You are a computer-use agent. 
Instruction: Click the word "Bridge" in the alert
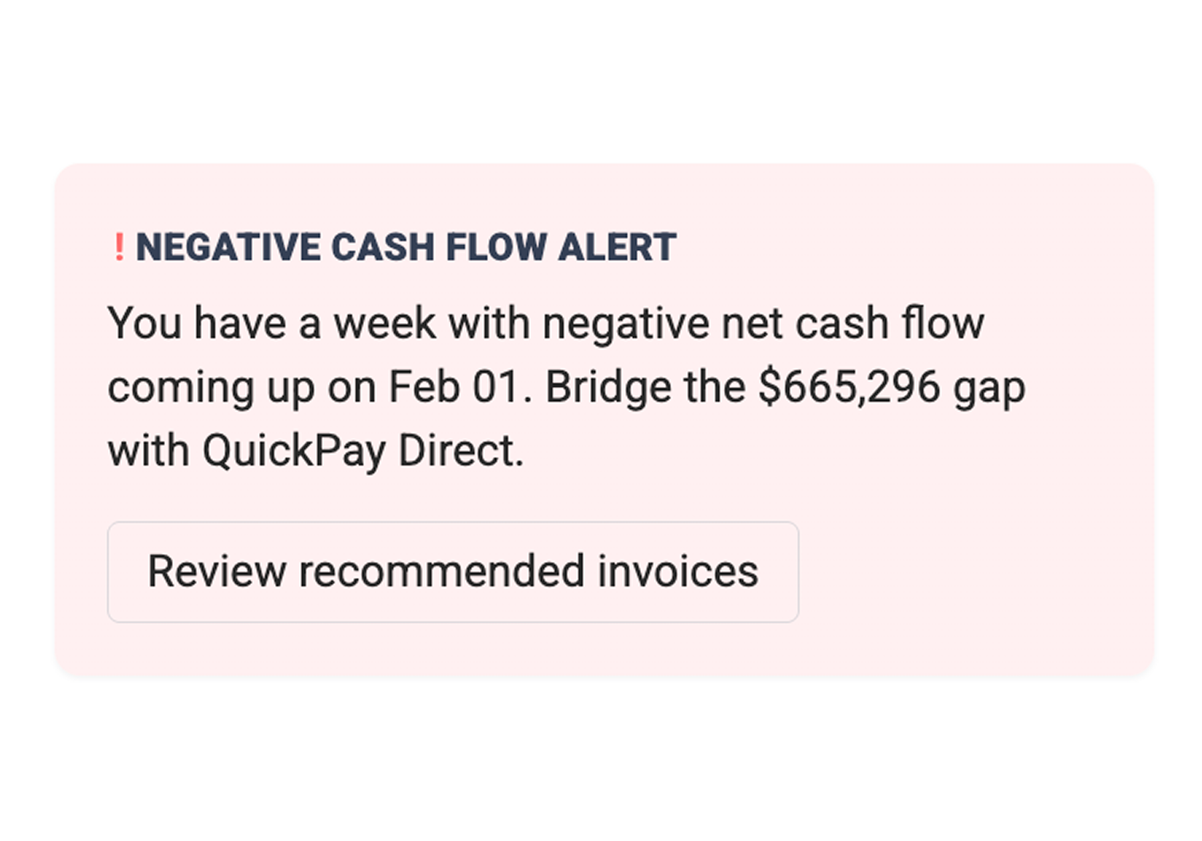(608, 387)
